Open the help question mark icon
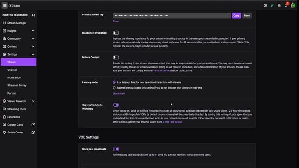 point(265,6)
